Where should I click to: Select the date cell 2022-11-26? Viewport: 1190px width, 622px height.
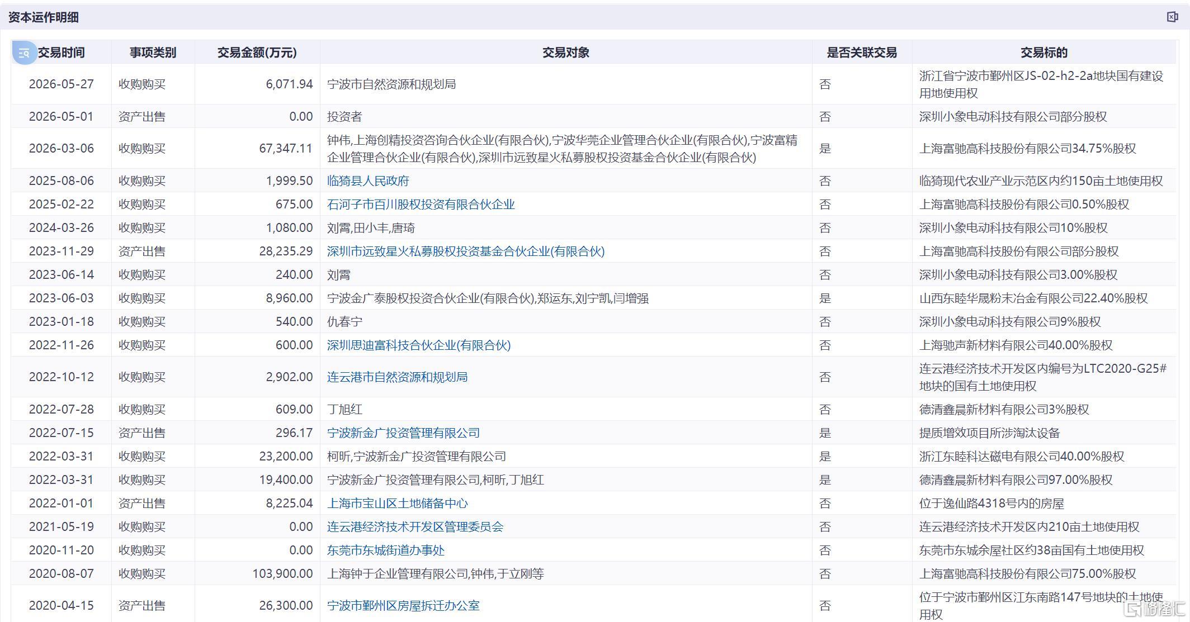tap(61, 345)
